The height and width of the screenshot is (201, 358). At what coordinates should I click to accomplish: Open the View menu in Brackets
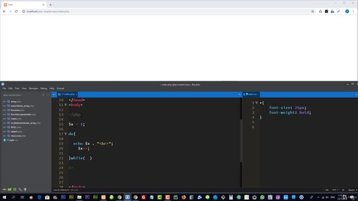click(x=24, y=88)
